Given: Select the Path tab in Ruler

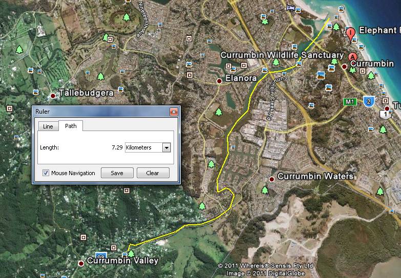Looking at the screenshot, I should [x=70, y=126].
